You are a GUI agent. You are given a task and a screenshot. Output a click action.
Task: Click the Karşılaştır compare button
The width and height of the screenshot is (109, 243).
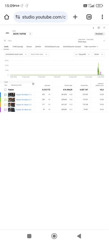point(99,34)
